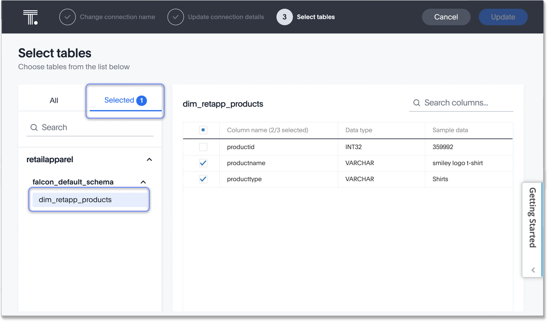Click the step 3 circle icon
Screen dimensions: 548x322
pos(284,17)
